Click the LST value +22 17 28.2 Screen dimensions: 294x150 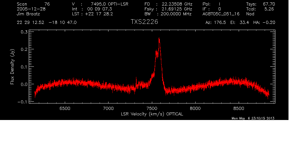pos(99,14)
